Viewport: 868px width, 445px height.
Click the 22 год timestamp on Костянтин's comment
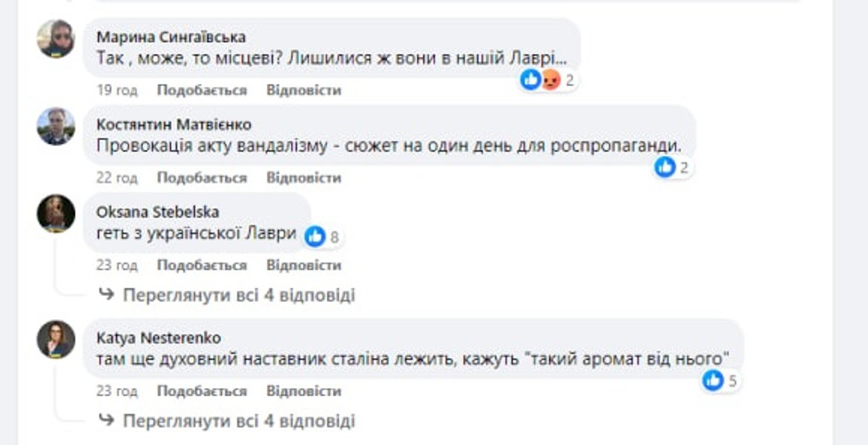pyautogui.click(x=116, y=178)
